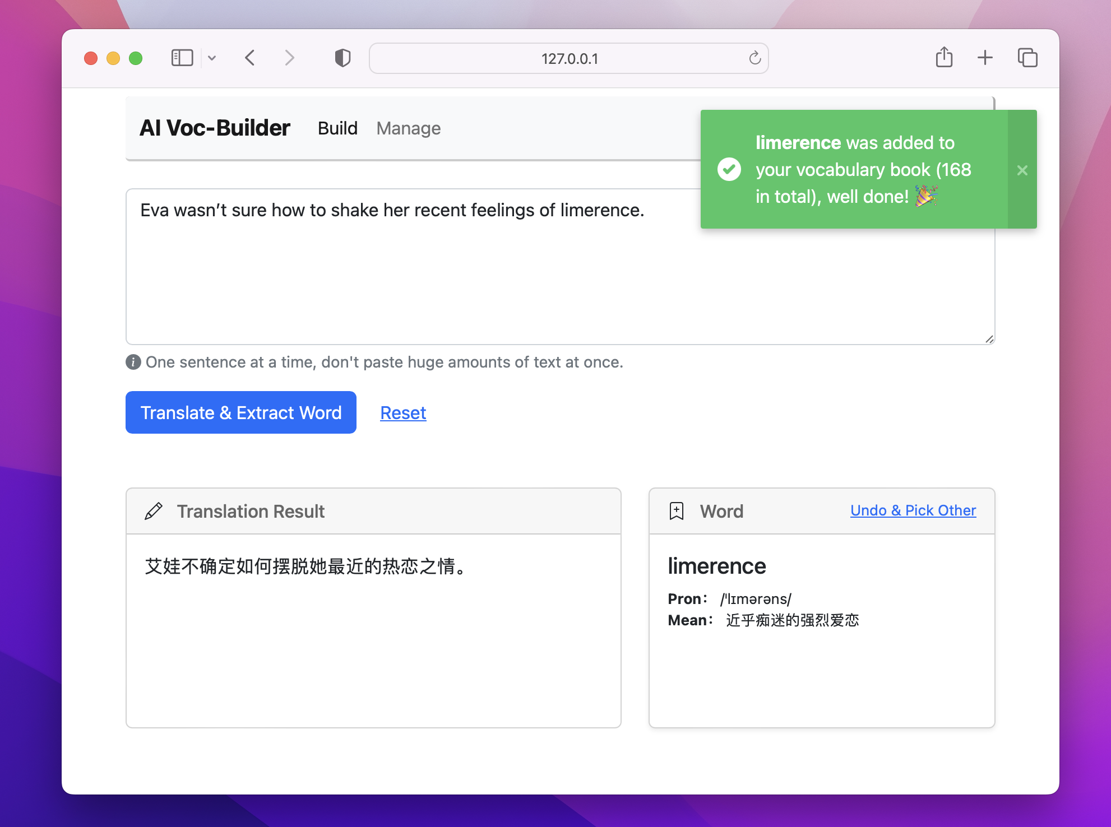This screenshot has width=1111, height=827.
Task: Click the word limerence heading
Action: pyautogui.click(x=717, y=566)
